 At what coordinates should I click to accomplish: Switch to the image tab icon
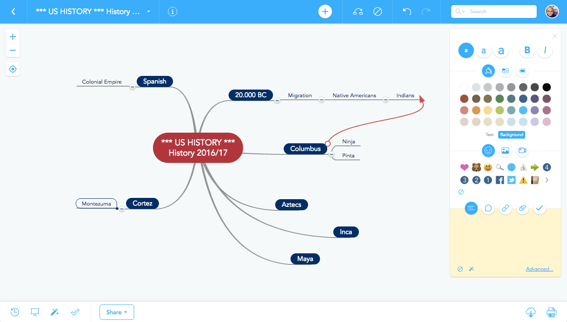(505, 150)
